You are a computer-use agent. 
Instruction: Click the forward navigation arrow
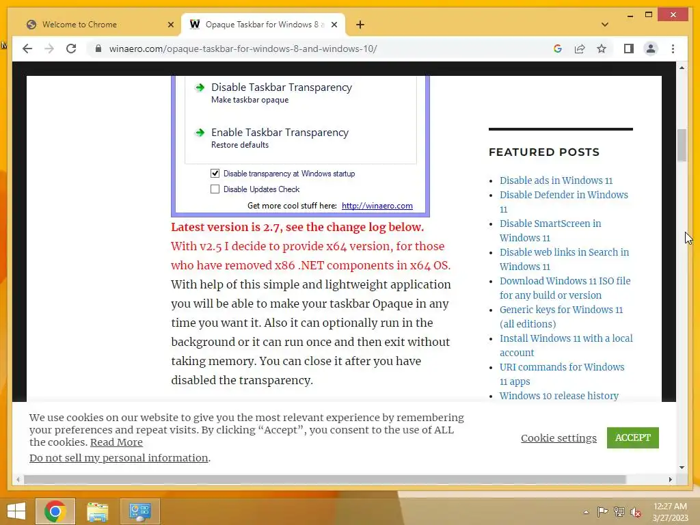[x=49, y=49]
